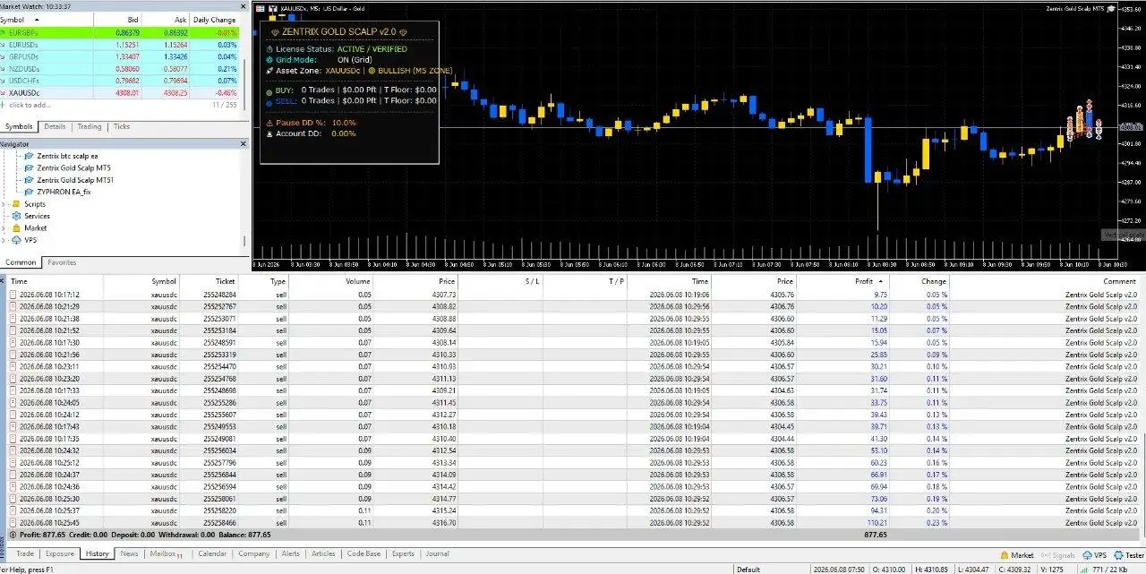This screenshot has width=1146, height=574.
Task: Click the Signals button in Toolbox bar
Action: [x=1057, y=555]
